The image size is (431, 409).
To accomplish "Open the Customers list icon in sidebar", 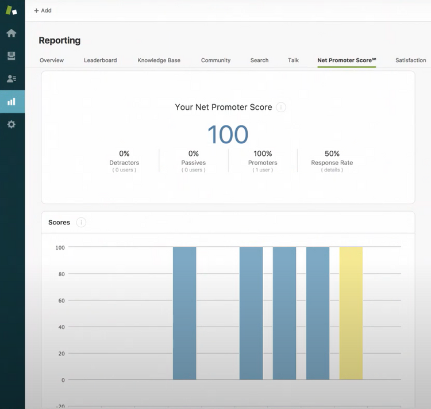I will pos(11,79).
